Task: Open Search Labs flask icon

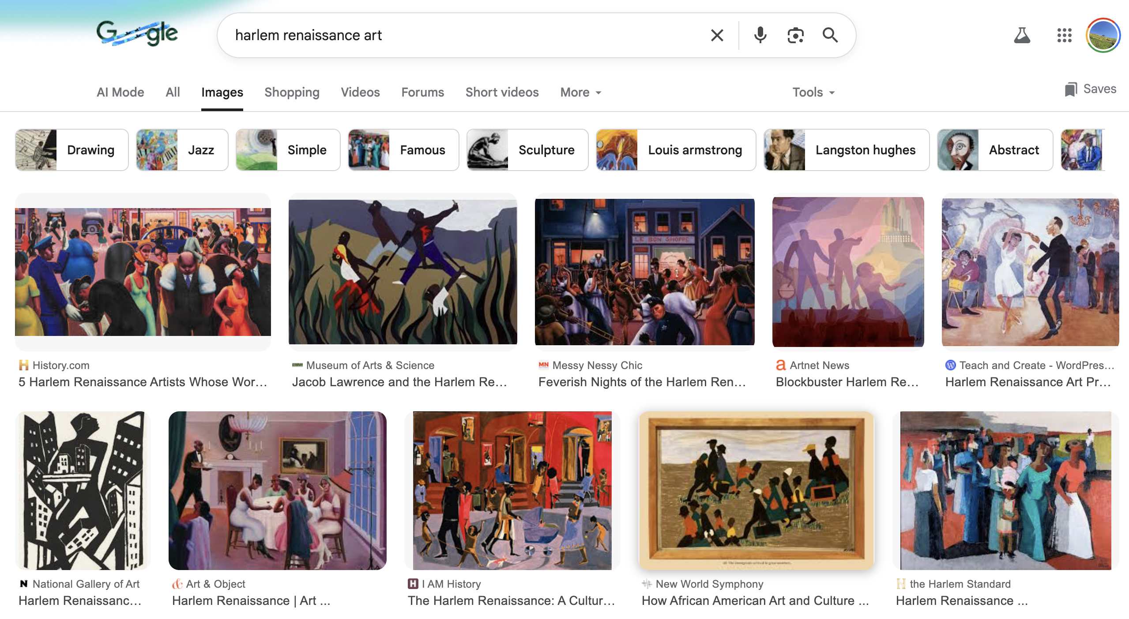Action: 1022,35
